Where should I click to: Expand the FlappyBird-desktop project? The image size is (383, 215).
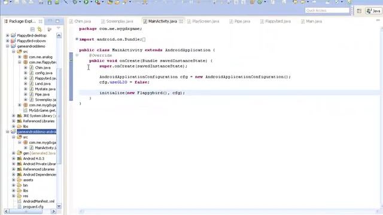tap(8, 35)
